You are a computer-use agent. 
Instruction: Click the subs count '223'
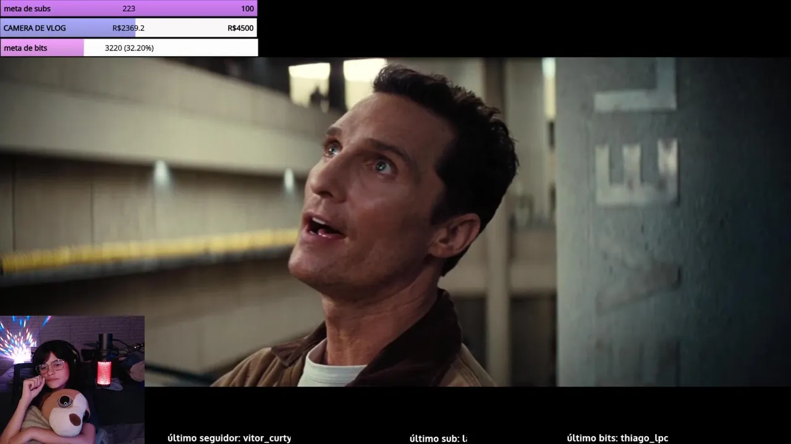click(x=129, y=9)
